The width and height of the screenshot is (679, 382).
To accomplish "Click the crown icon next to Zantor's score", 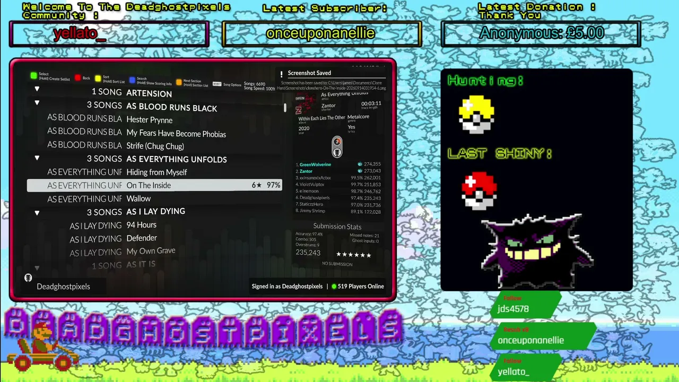I will pyautogui.click(x=360, y=171).
